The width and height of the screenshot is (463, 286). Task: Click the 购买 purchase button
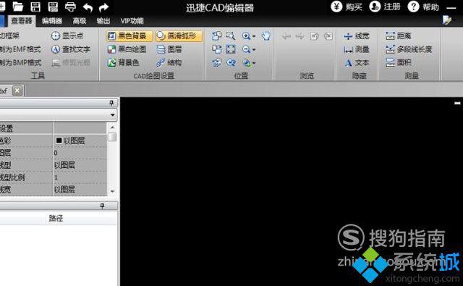pyautogui.click(x=347, y=7)
